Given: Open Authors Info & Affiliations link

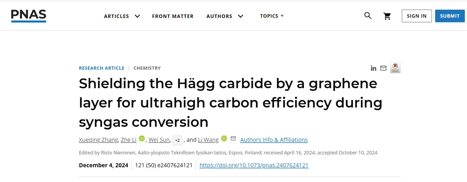Looking at the screenshot, I should pyautogui.click(x=274, y=140).
